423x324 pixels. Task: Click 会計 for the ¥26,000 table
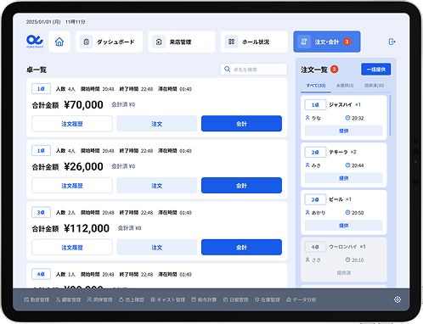click(x=241, y=186)
